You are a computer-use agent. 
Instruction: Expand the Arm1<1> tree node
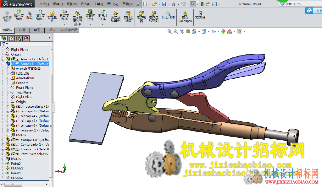click(3, 59)
